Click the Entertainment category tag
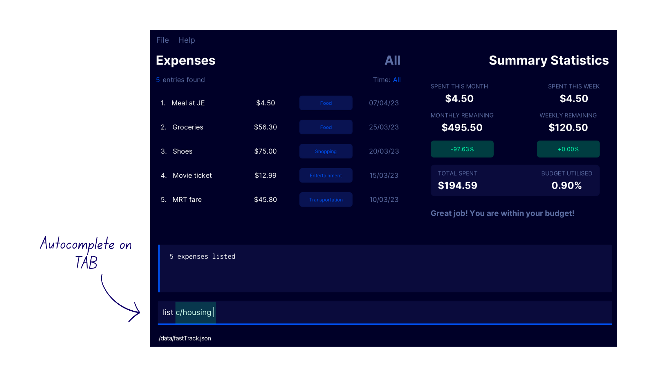This screenshot has width=670, height=377. pyautogui.click(x=326, y=175)
